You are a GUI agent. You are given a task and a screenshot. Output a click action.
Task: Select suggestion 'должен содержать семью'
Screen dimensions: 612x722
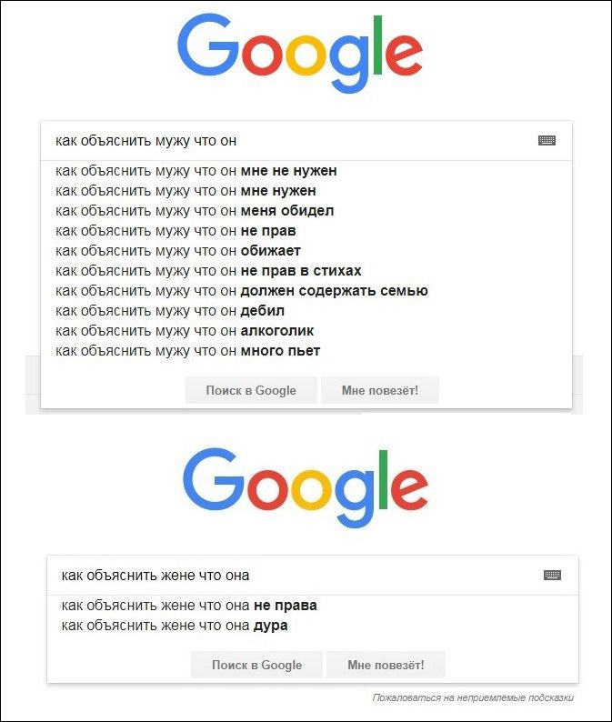(x=241, y=291)
